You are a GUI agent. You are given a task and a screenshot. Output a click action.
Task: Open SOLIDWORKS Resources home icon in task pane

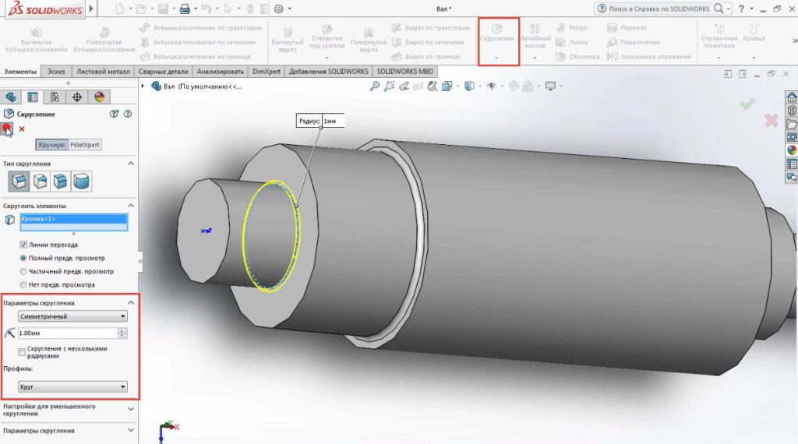coord(792,97)
